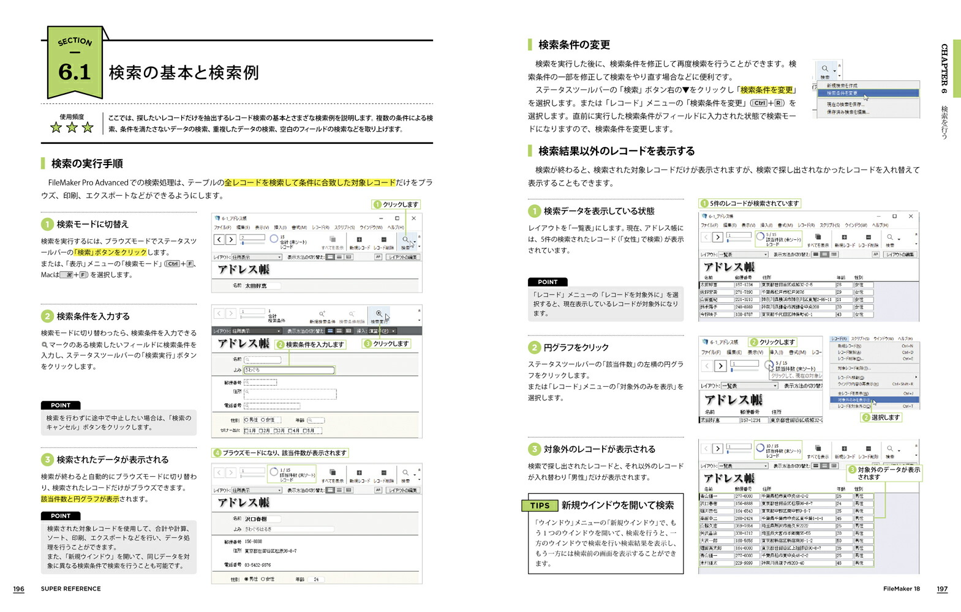Image resolution: width=961 pixels, height=612 pixels.
Task: Check the 3月 checkbox in find mode
Action: pyautogui.click(x=276, y=431)
